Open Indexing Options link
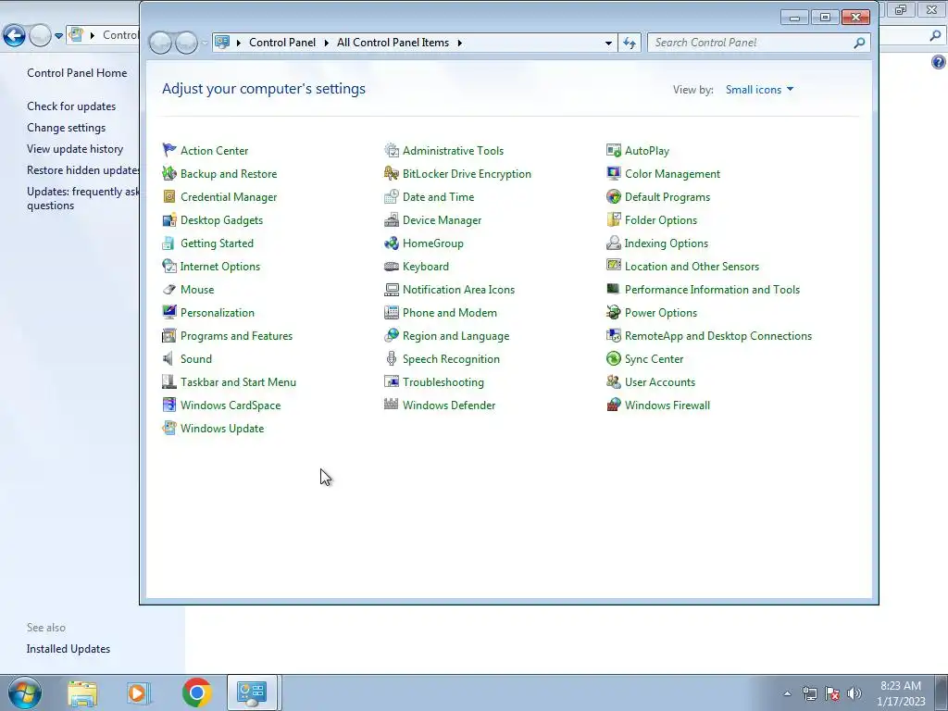The image size is (948, 711). 667,243
